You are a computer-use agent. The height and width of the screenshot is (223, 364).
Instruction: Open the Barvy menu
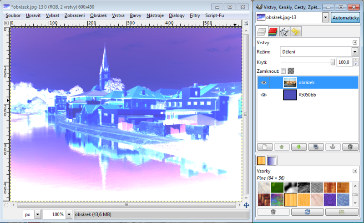[135, 15]
